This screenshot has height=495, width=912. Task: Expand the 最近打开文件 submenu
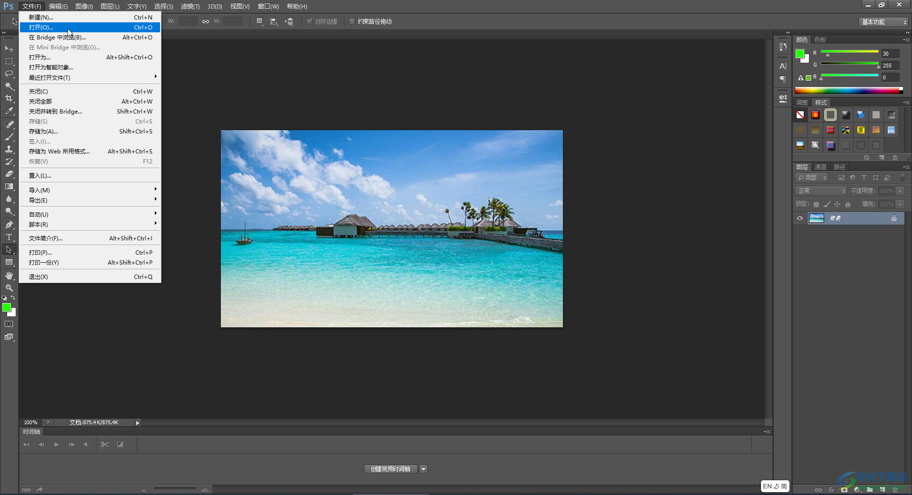[x=90, y=77]
